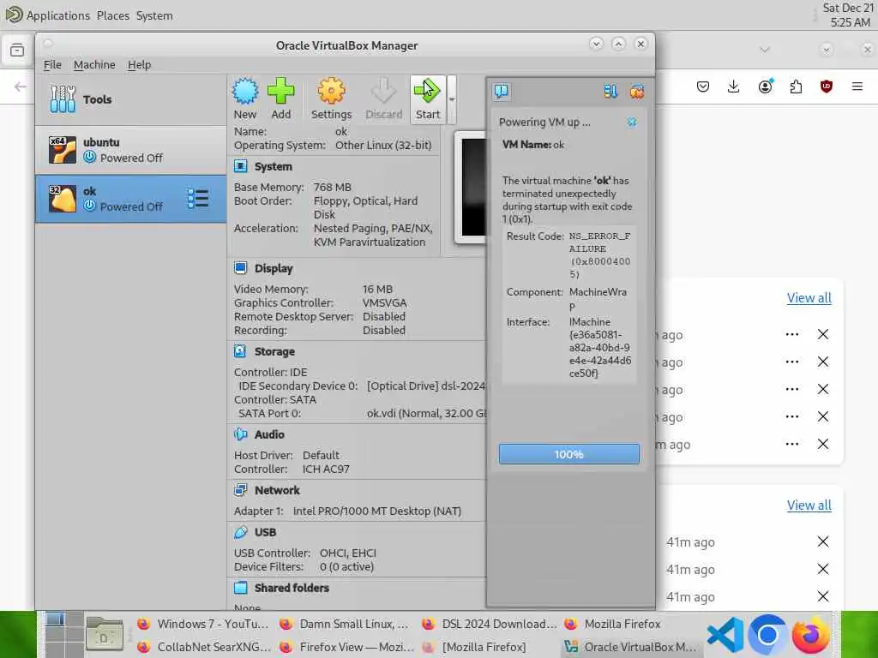Open the three-dot menu of first Firefox row
This screenshot has width=878, height=658.
(791, 335)
